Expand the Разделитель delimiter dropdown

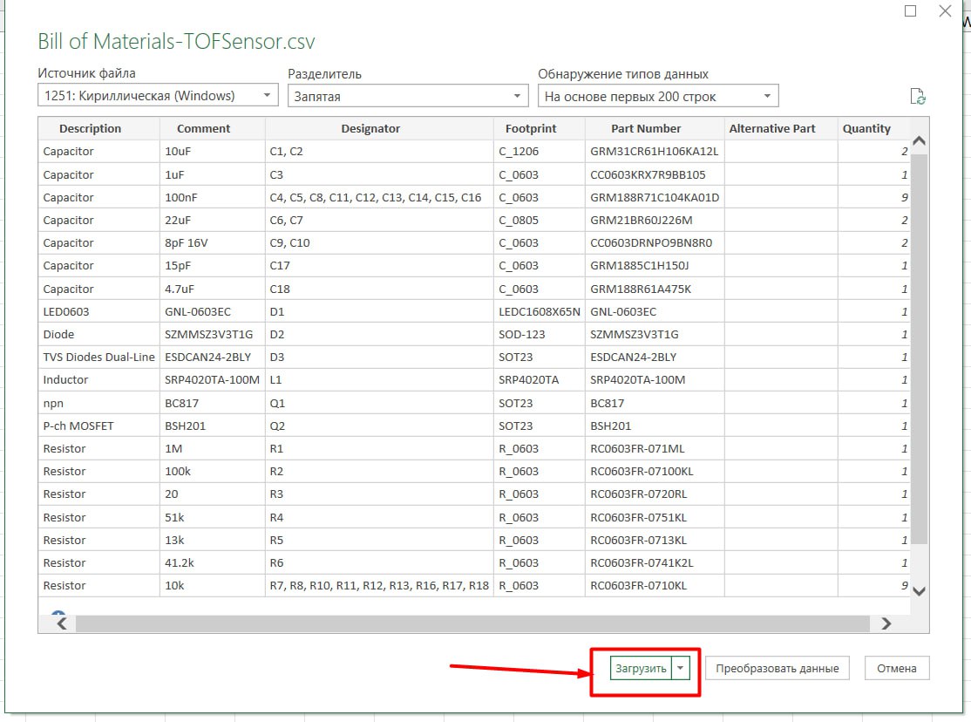coord(408,96)
